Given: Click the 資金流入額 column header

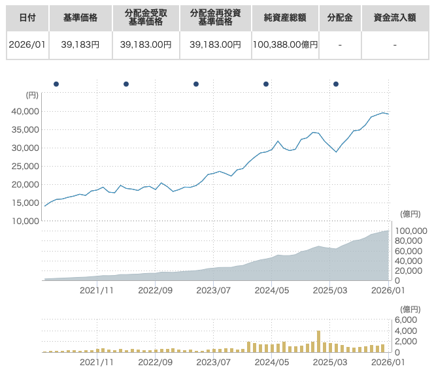Looking at the screenshot, I should 395,18.
